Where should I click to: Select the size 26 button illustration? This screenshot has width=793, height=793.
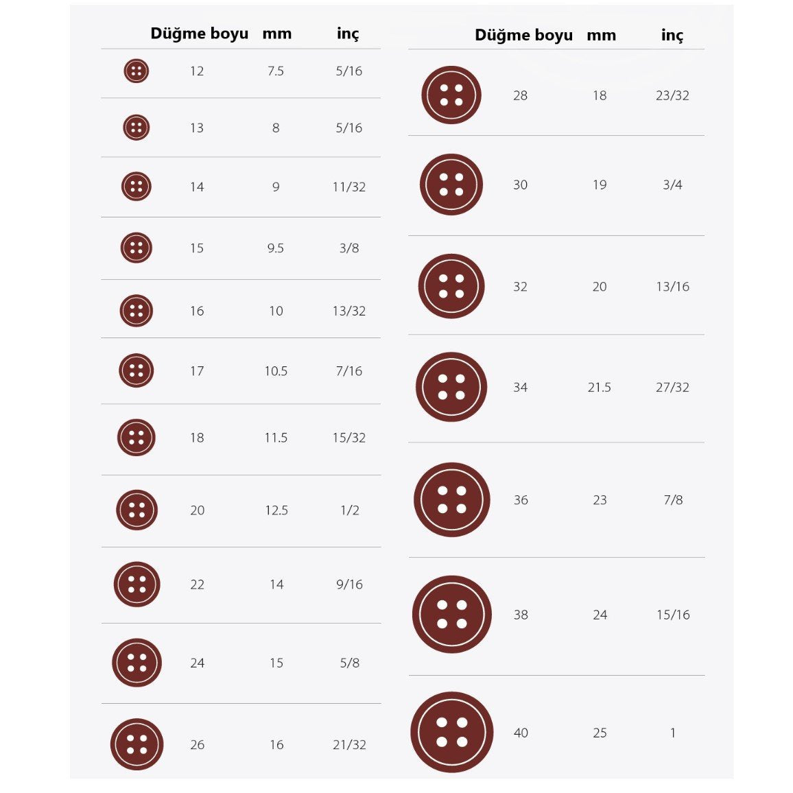point(137,744)
